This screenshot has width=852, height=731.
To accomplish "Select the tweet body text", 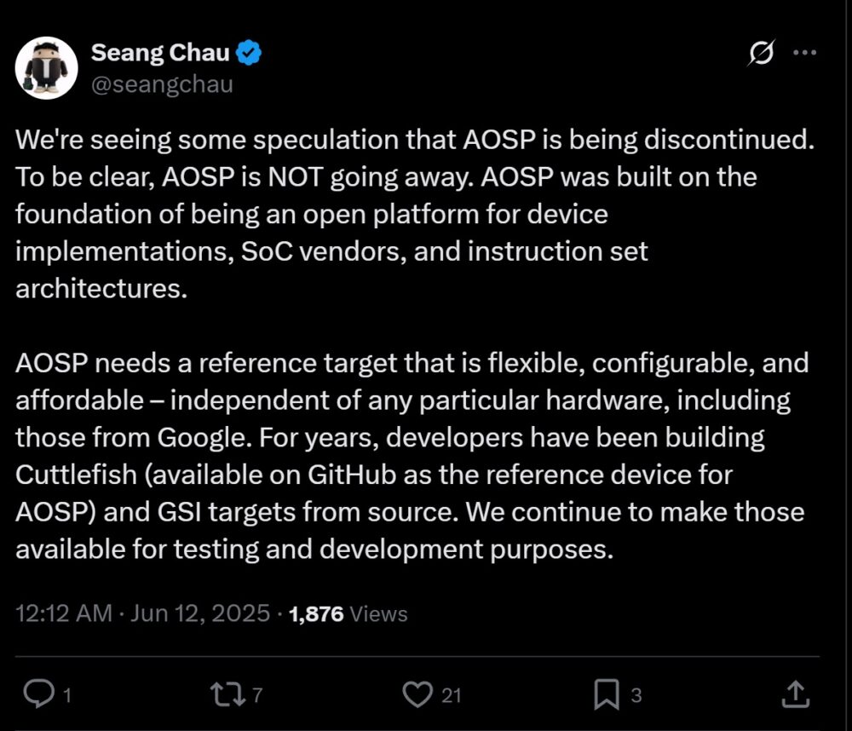I will click(x=409, y=341).
